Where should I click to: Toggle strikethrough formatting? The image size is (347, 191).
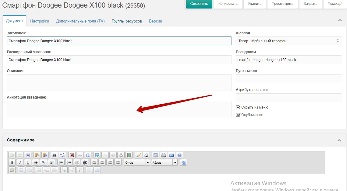36,162
